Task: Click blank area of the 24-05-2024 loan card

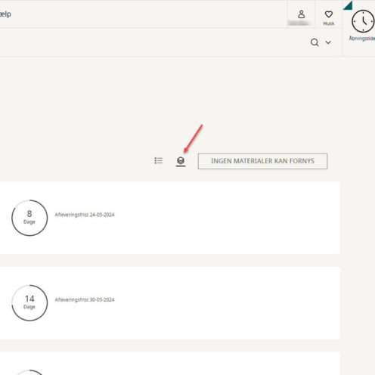Action: click(227, 218)
